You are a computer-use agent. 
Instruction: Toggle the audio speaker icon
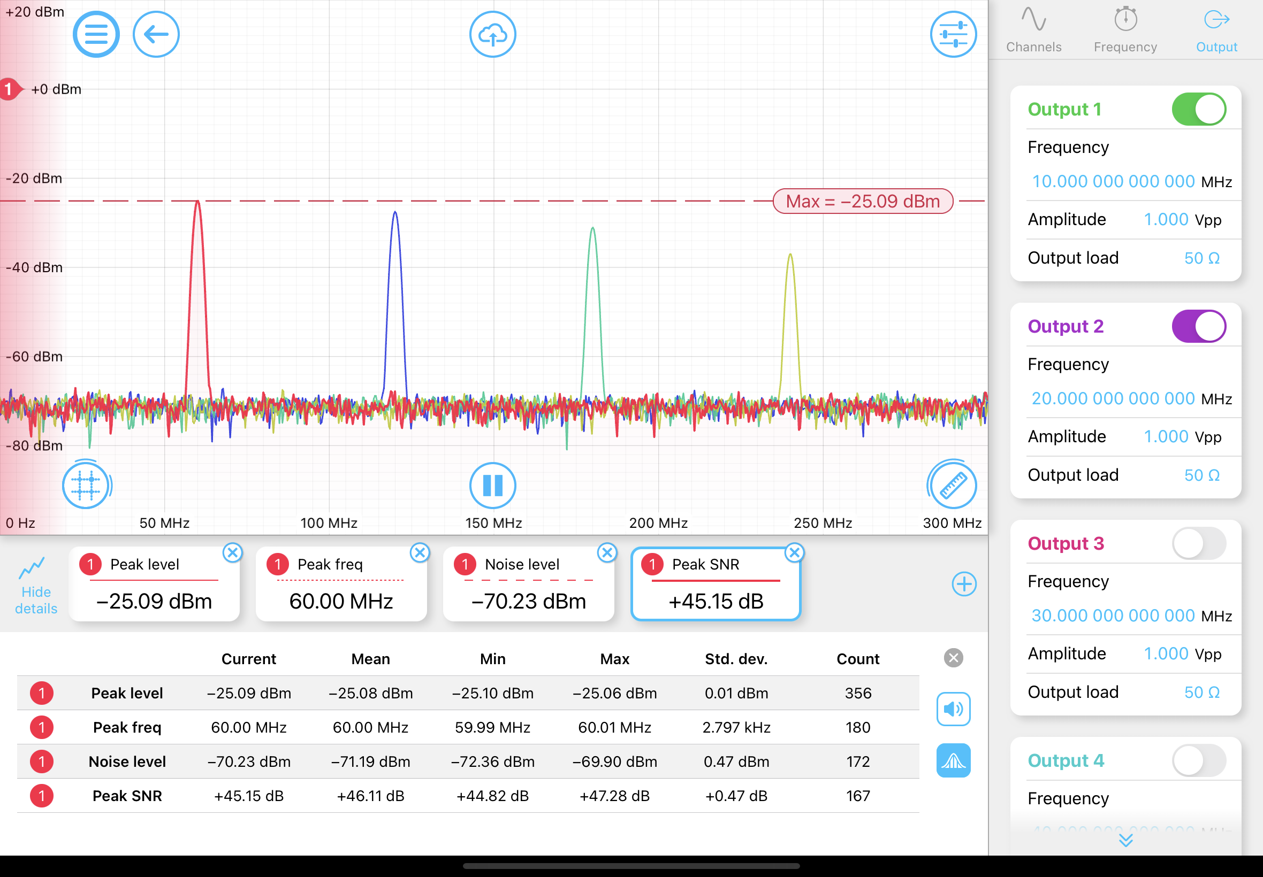click(x=953, y=709)
